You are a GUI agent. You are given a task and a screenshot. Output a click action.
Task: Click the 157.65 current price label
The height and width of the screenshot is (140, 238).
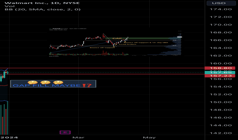pyautogui.click(x=220, y=73)
